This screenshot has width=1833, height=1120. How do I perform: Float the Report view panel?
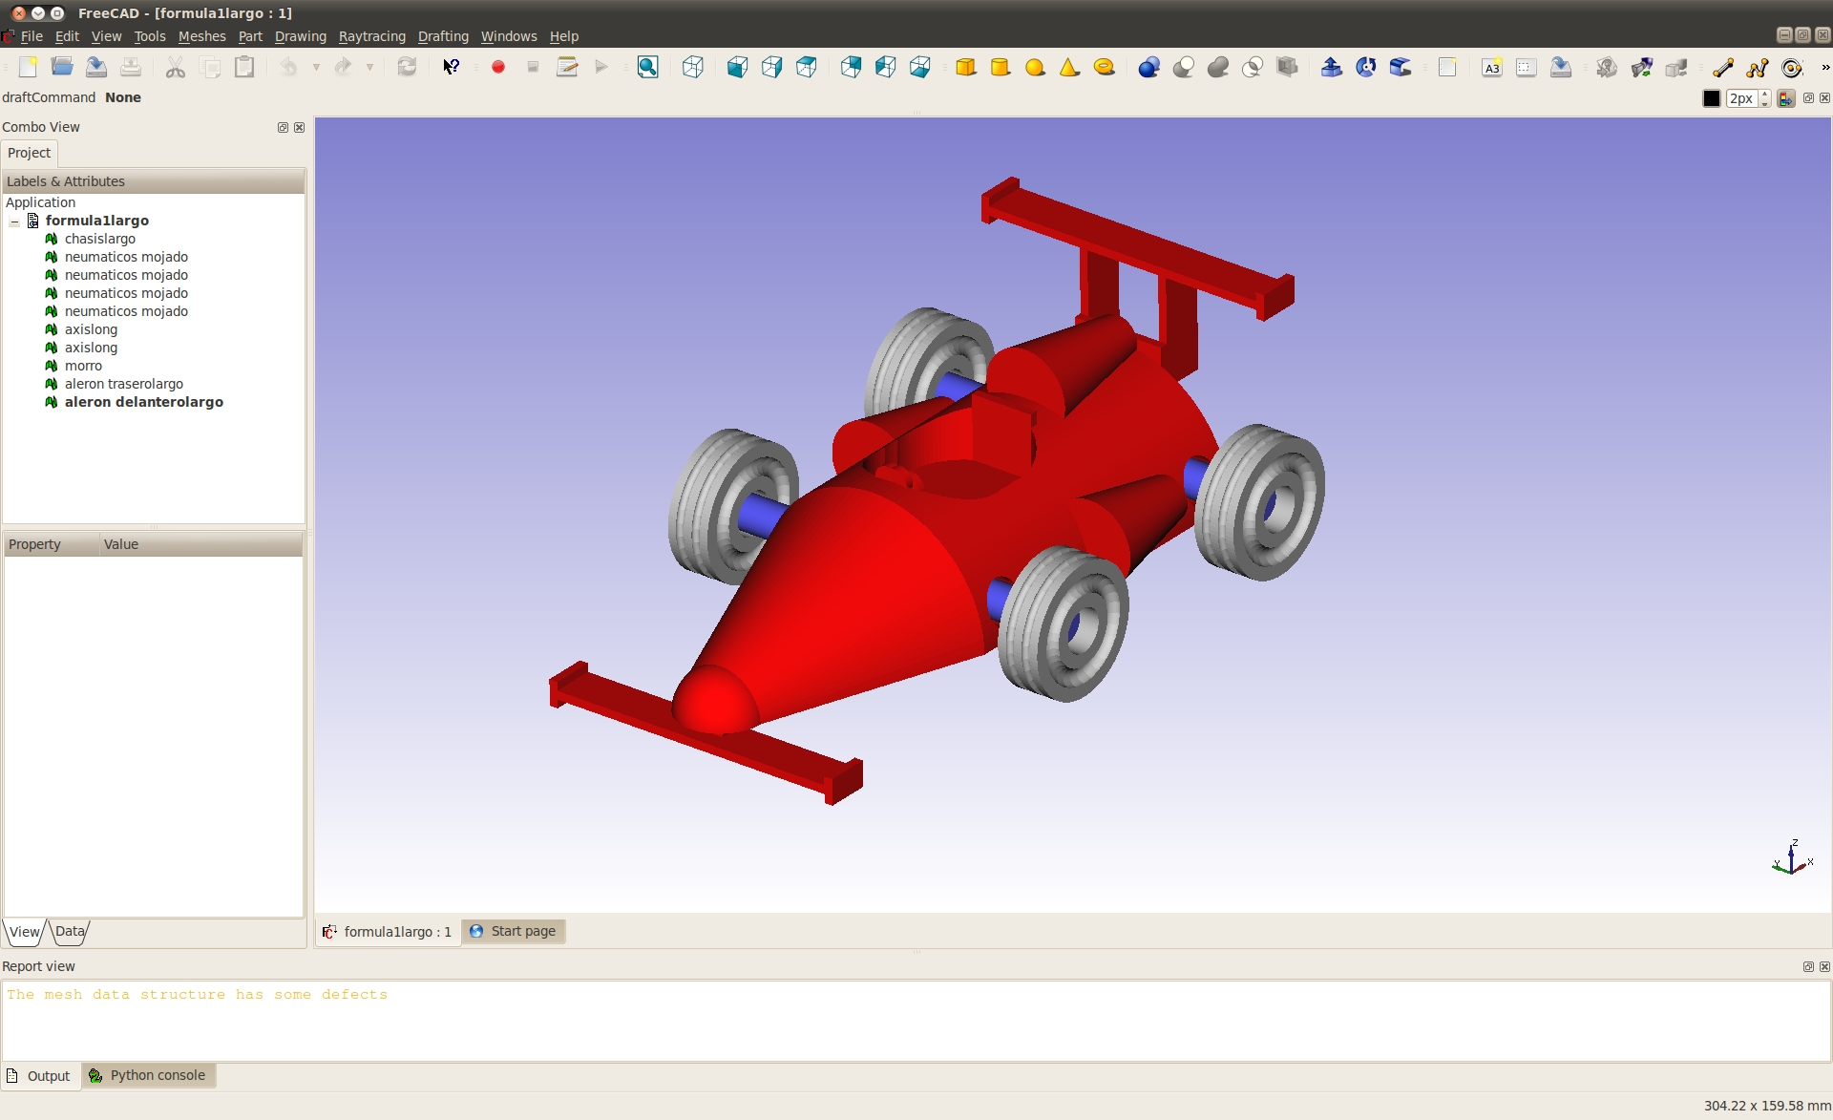click(x=1807, y=966)
